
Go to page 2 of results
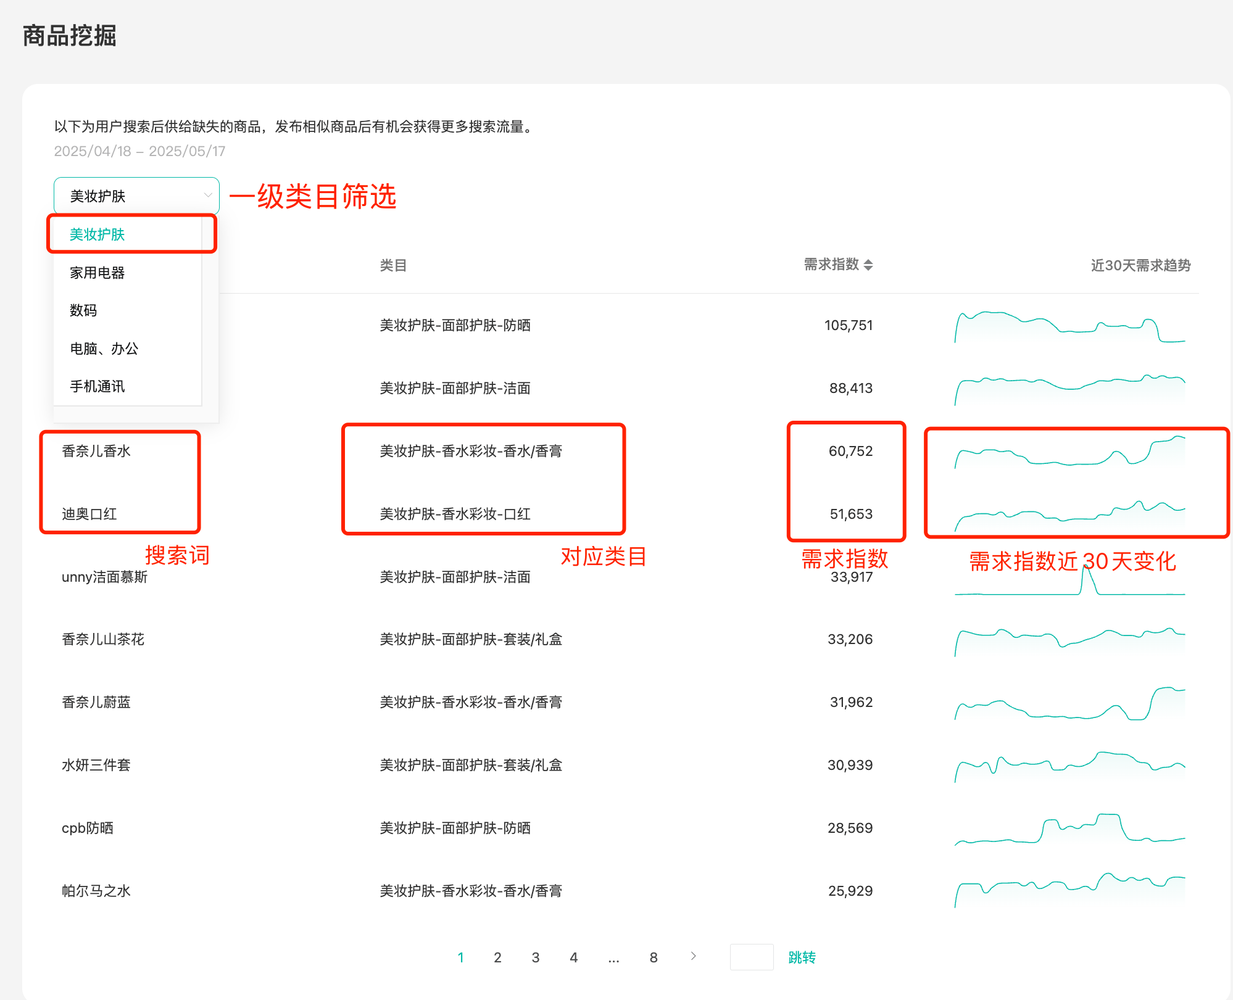[497, 957]
